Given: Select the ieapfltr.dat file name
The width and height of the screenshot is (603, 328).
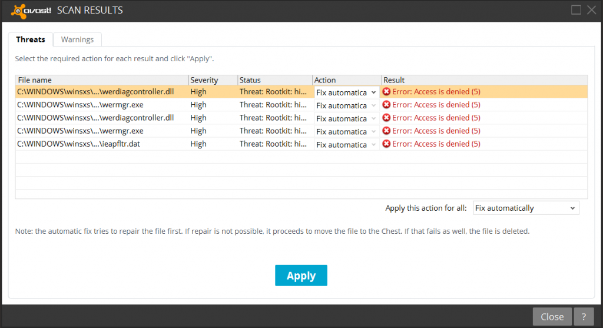Looking at the screenshot, I should (x=78, y=144).
